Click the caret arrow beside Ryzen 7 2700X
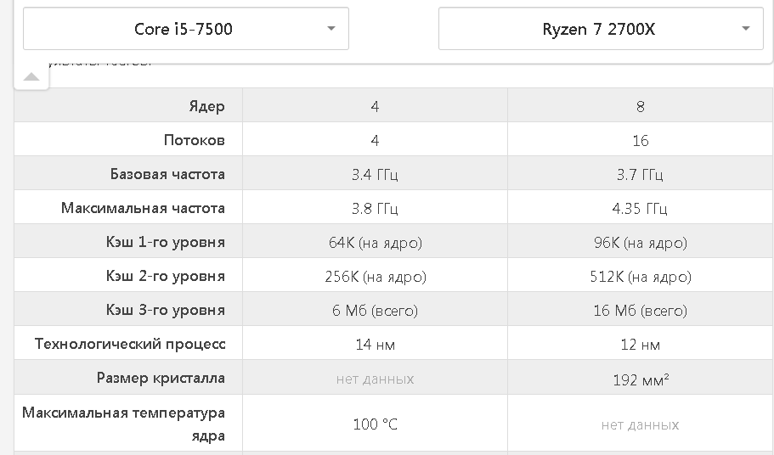Viewport: 774px width, 455px height. click(746, 29)
